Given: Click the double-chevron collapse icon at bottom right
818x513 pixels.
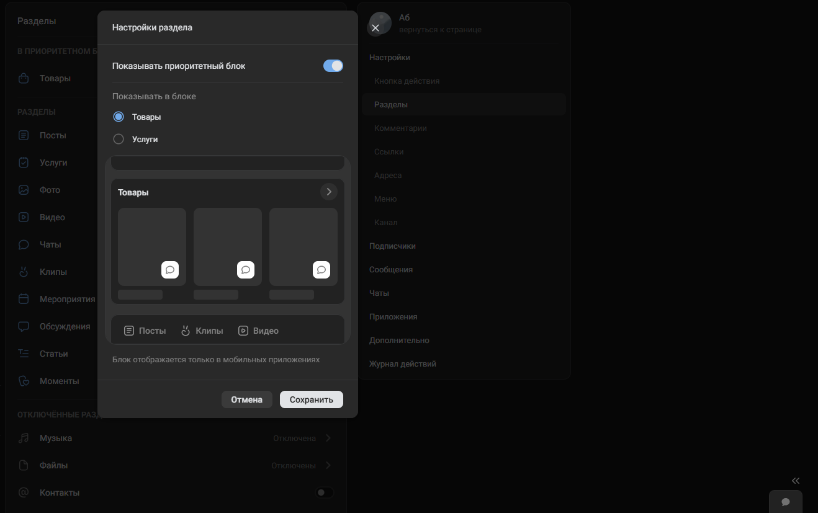Looking at the screenshot, I should click(x=796, y=481).
